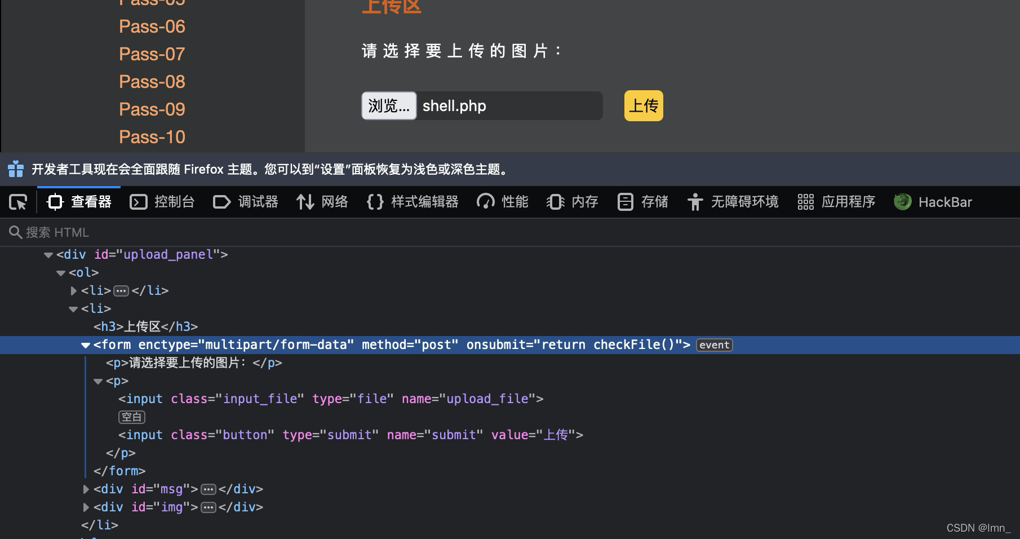Click the search magnifier icon
This screenshot has width=1020, height=539.
(15, 232)
